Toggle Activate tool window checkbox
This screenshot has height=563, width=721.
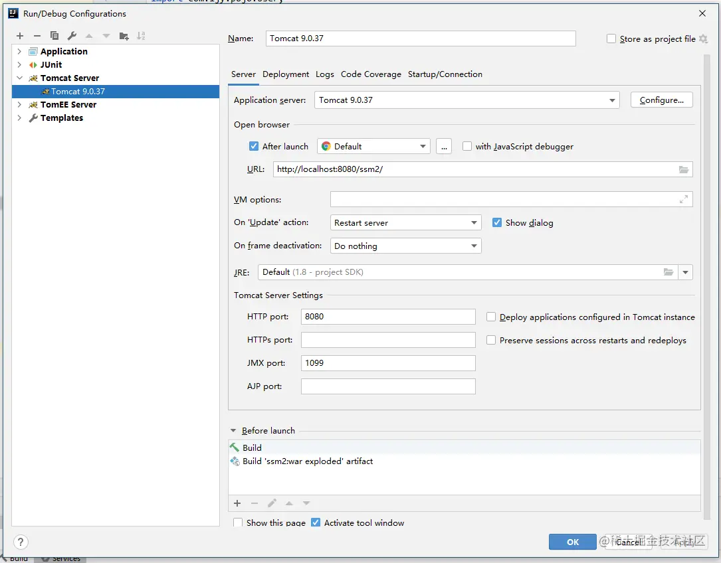point(316,523)
